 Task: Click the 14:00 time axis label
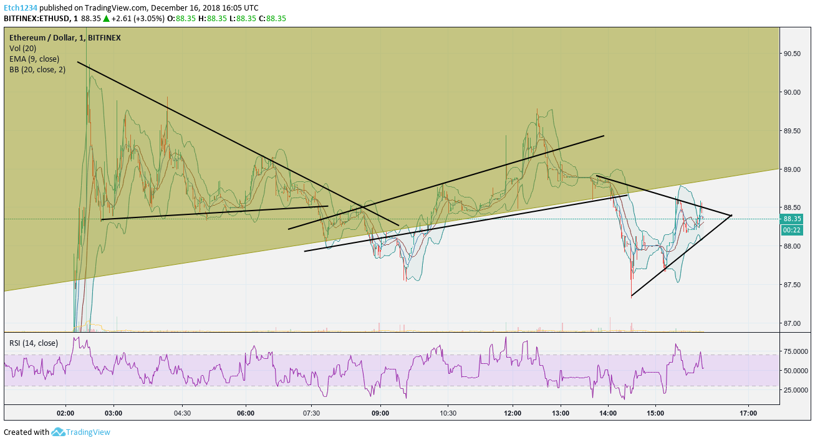pyautogui.click(x=608, y=413)
